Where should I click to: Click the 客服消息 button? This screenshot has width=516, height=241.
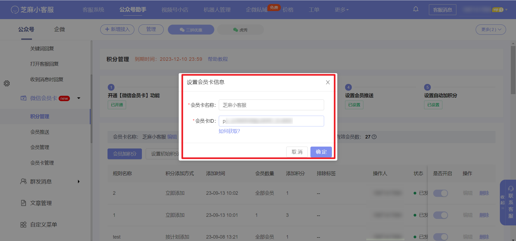point(443,10)
